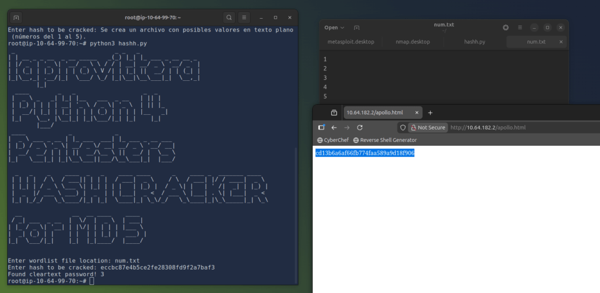Switch to hashh.py tab

(475, 42)
